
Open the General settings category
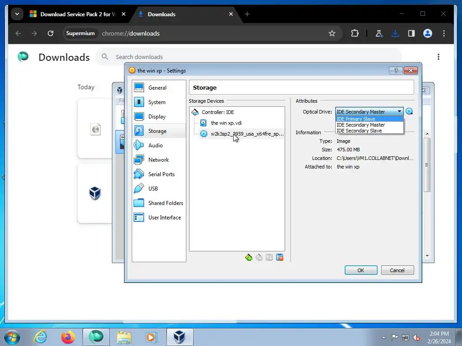159,88
